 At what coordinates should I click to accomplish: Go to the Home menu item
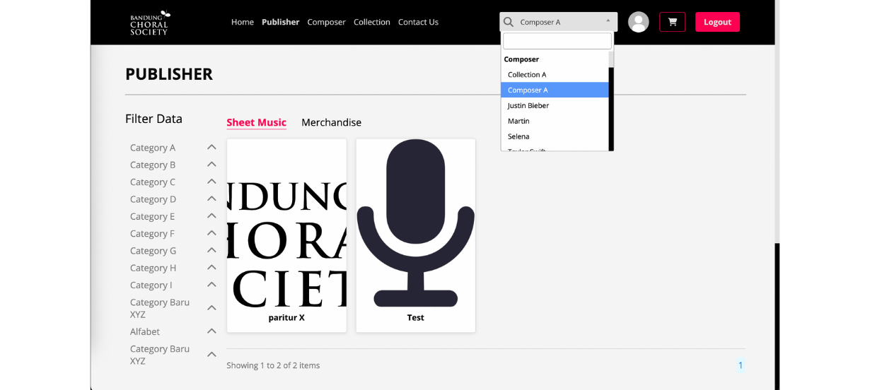click(242, 22)
